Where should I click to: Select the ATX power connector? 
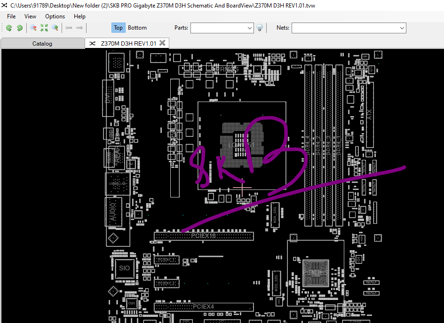(370, 115)
